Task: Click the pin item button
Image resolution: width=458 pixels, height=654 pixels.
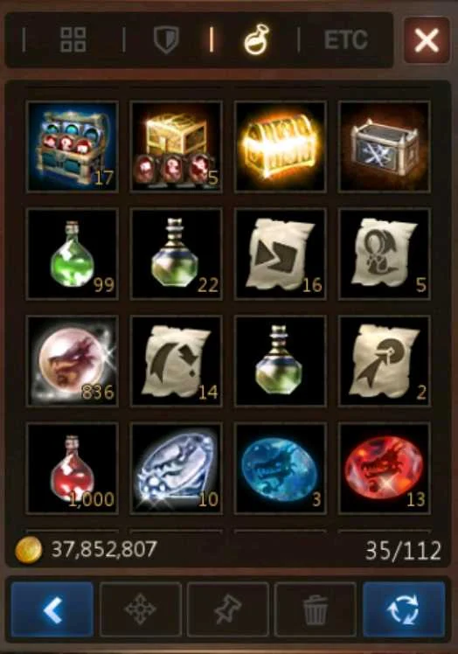Action: point(228,609)
